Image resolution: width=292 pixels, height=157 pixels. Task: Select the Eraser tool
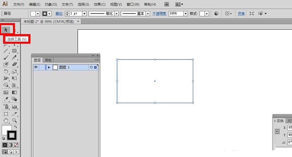14,64
